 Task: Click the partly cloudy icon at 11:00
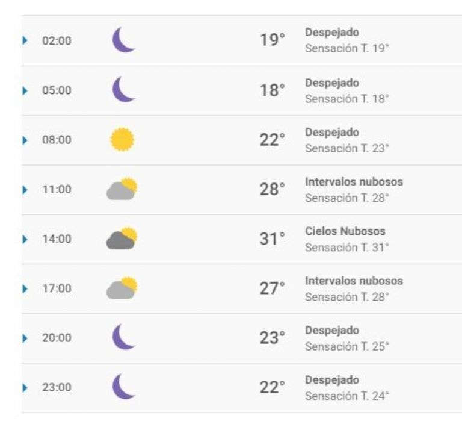click(x=122, y=189)
